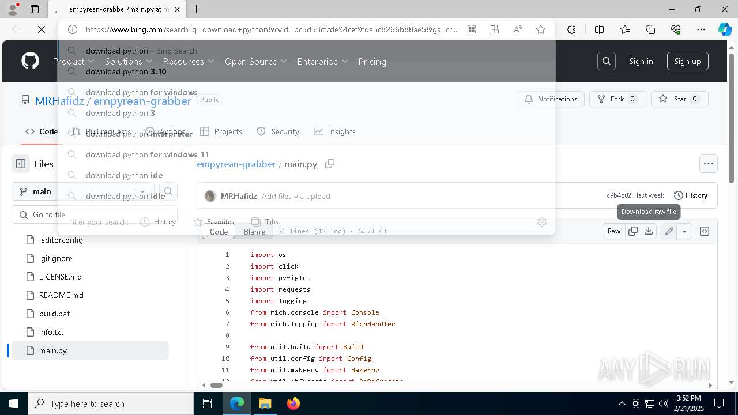Open the Tab actions menu icon

point(35,9)
